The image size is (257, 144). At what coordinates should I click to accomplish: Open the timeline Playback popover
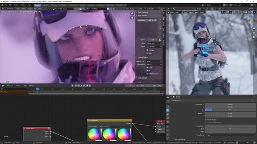pos(11,86)
